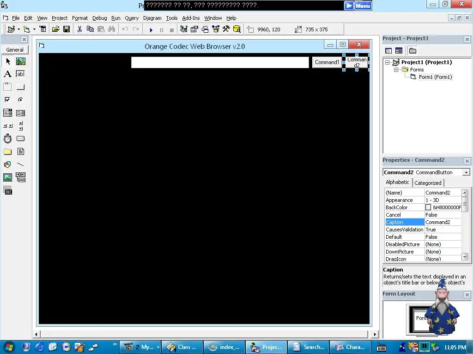
Task: Select the Command2 button on the form
Action: 357,62
